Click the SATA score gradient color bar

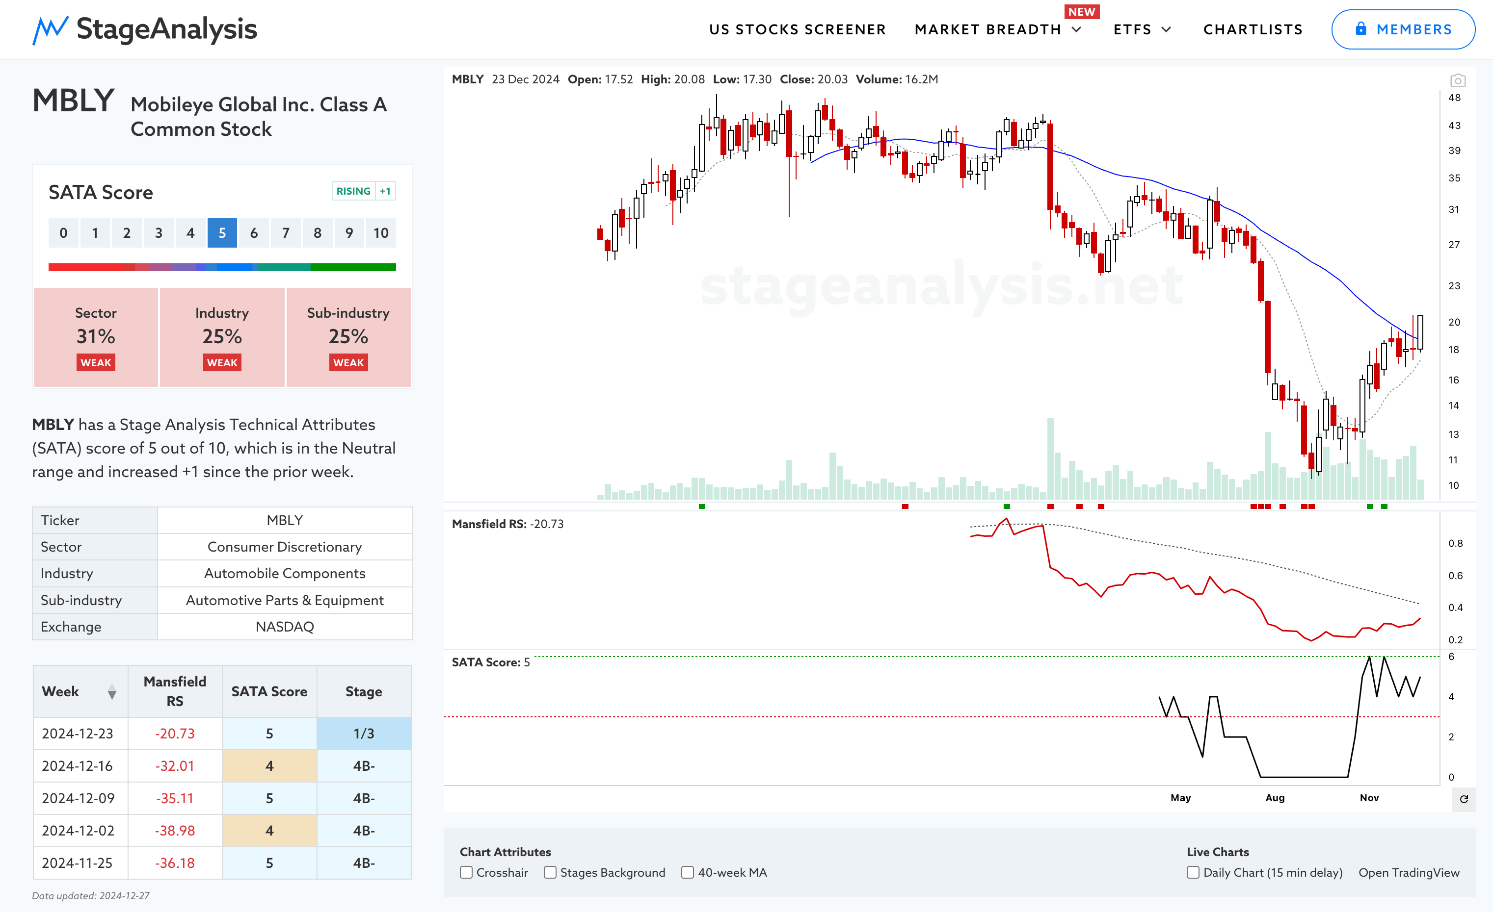coord(222,267)
